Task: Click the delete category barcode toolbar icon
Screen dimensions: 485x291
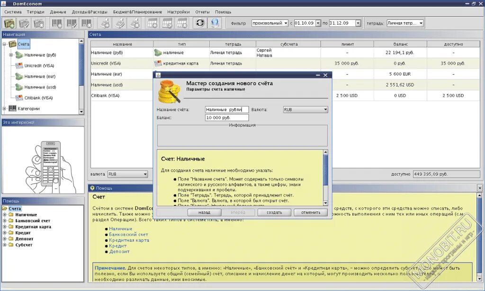Action: [x=87, y=23]
